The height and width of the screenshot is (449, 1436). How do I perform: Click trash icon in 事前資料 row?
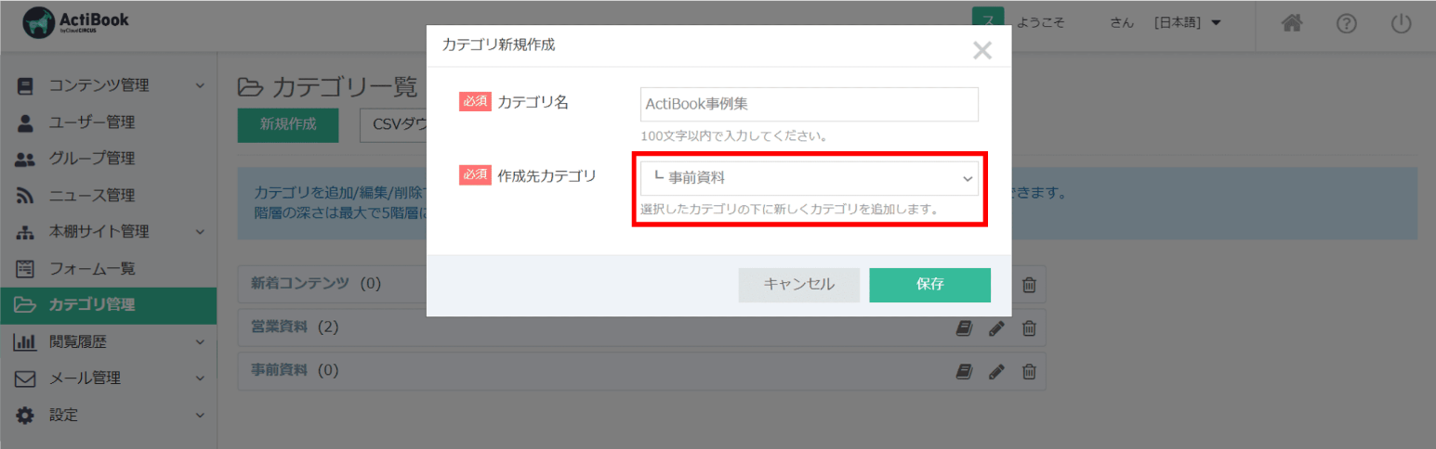pyautogui.click(x=1029, y=371)
